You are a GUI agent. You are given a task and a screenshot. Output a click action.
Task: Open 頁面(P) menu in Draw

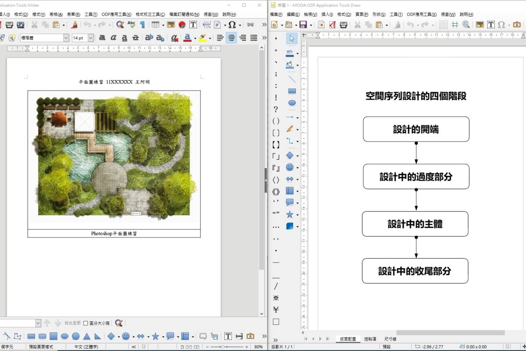362,14
